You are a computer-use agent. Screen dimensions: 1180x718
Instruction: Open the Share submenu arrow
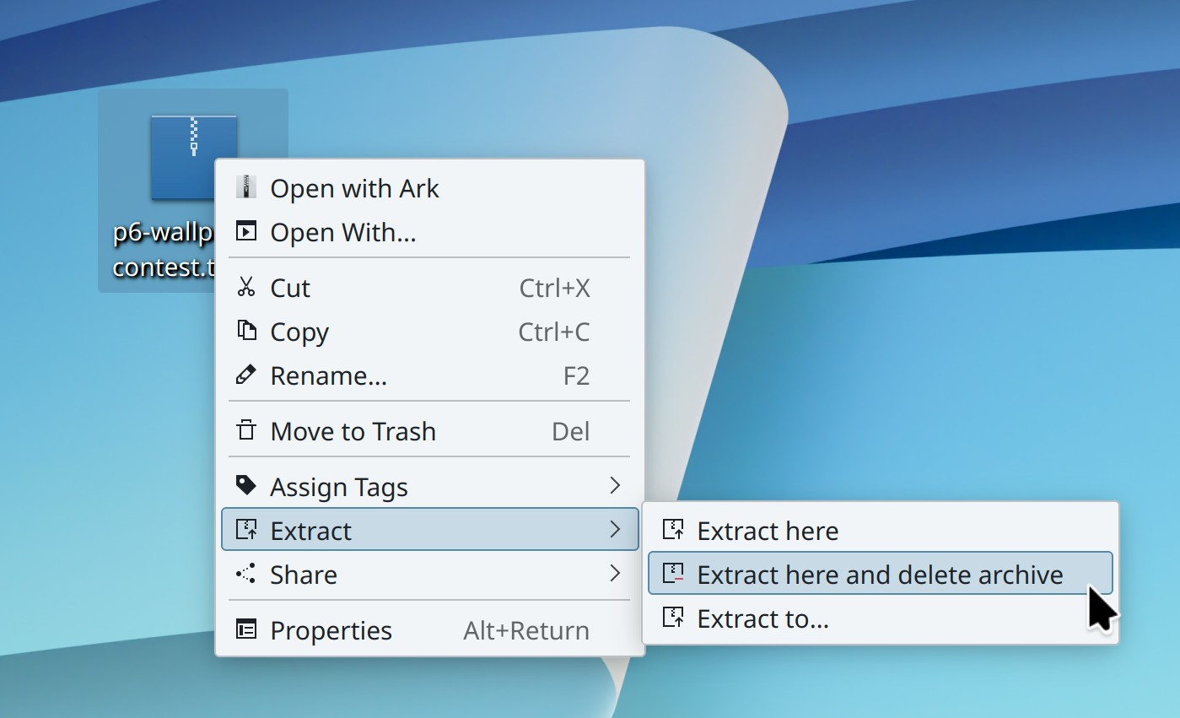click(615, 575)
